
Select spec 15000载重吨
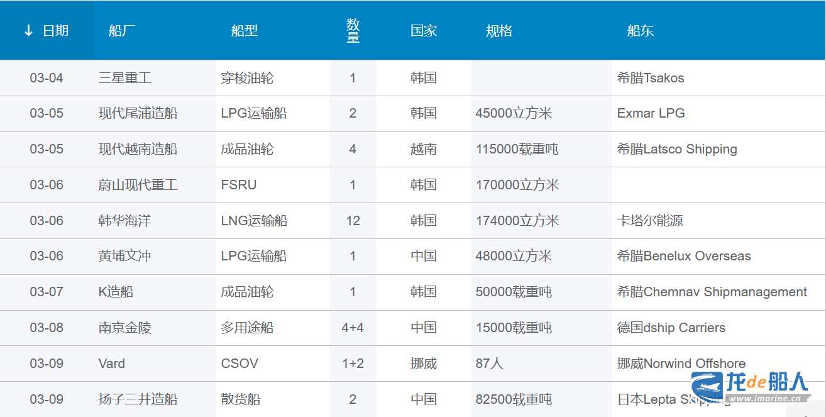tap(514, 328)
